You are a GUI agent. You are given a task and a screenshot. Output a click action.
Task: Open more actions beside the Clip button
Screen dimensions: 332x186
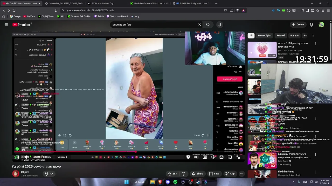pos(242,174)
